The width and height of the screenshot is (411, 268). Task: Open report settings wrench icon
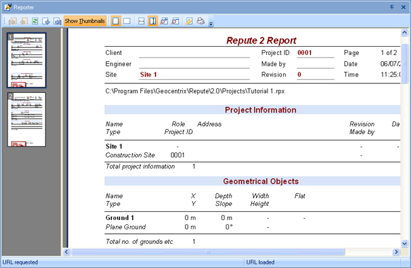coord(189,21)
